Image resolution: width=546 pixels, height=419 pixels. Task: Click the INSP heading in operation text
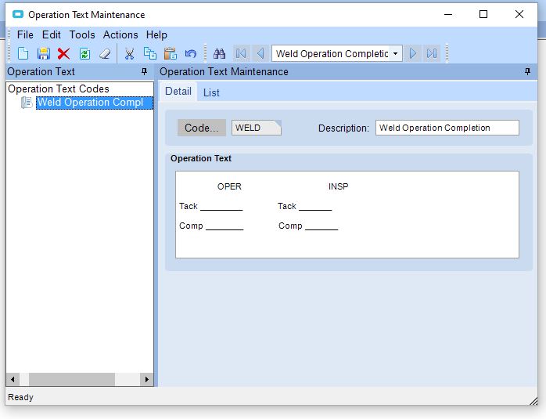coord(338,186)
